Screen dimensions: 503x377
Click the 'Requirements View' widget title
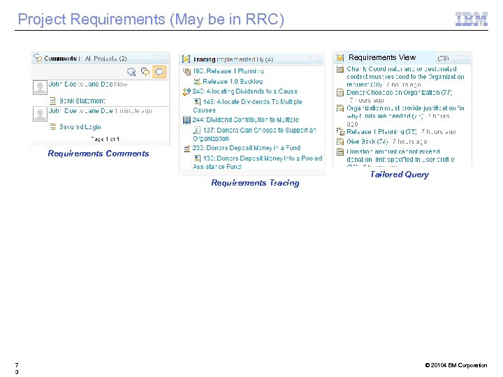pyautogui.click(x=382, y=57)
